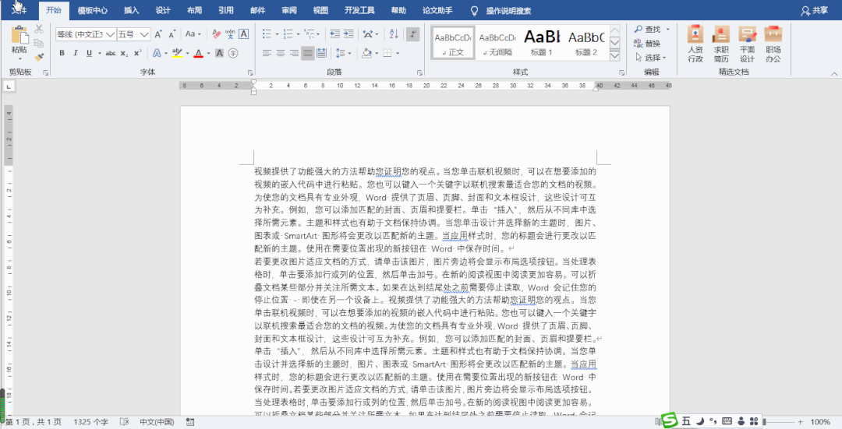Click the enclosed character (circled 字) icon

click(x=233, y=53)
